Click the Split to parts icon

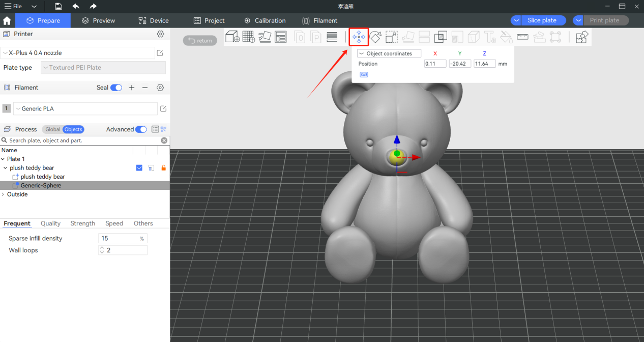(316, 37)
